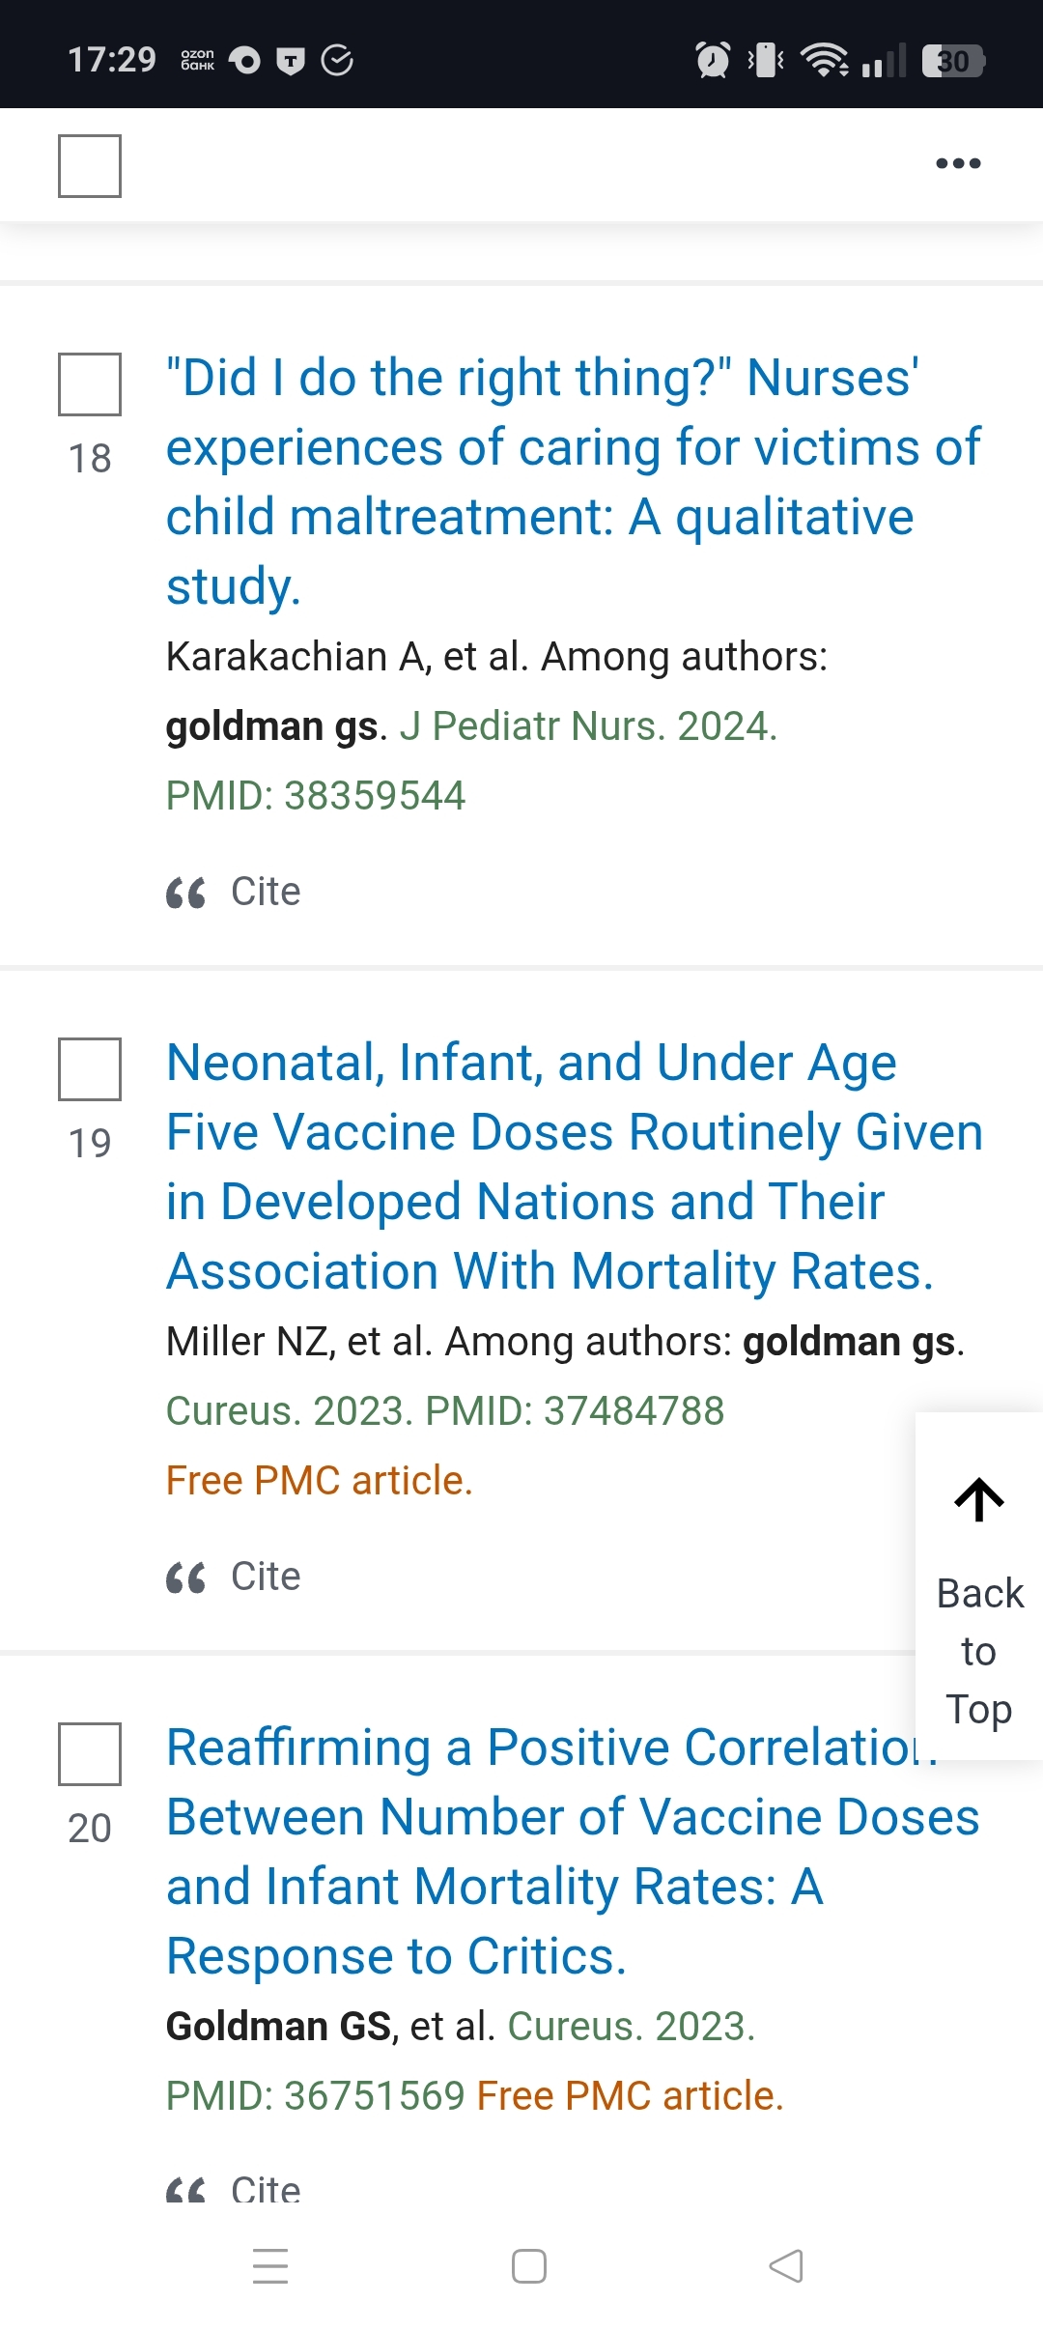Open the "Did I do the right thing?" article
The width and height of the screenshot is (1043, 2330).
click(x=572, y=481)
